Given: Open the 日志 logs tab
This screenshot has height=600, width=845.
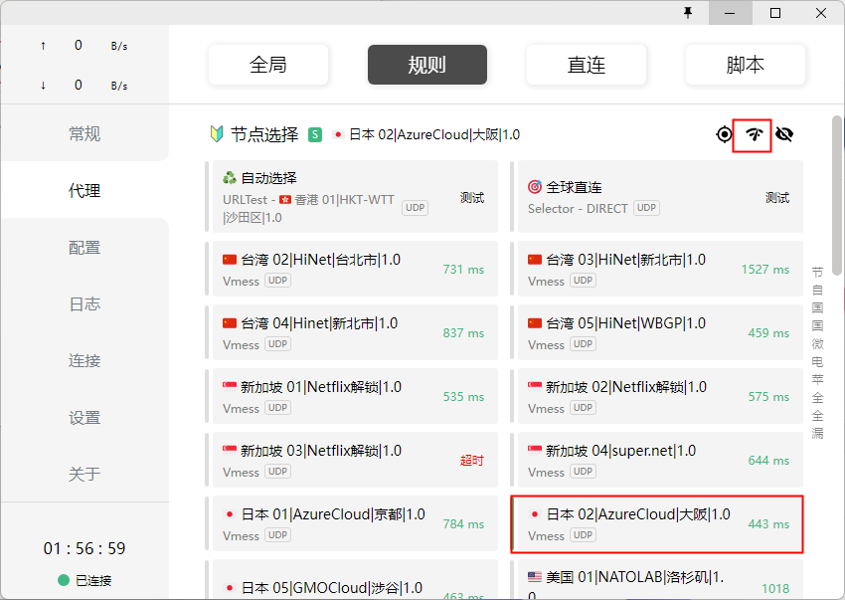Looking at the screenshot, I should (84, 304).
